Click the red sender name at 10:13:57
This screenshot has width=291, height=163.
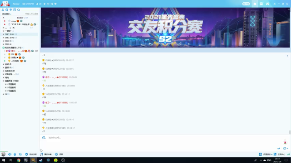pos(56,103)
